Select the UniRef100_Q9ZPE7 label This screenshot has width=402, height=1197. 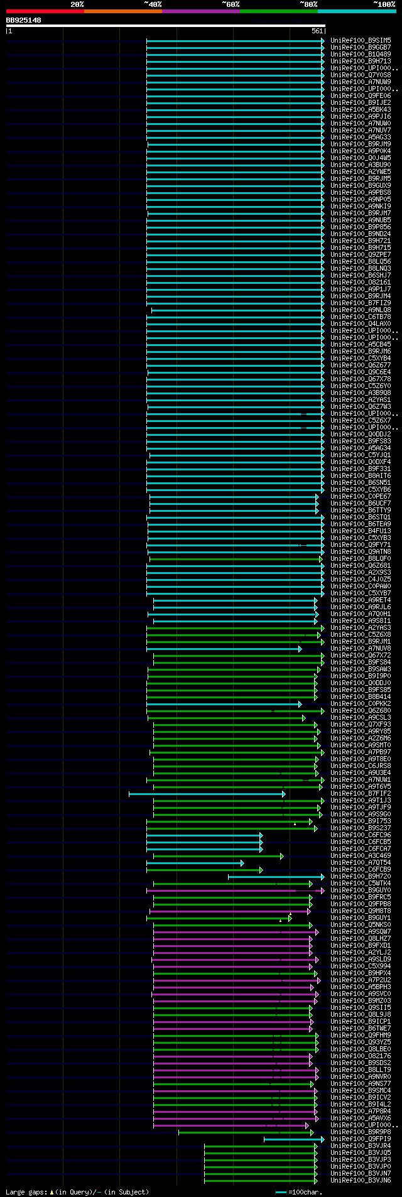tap(361, 254)
